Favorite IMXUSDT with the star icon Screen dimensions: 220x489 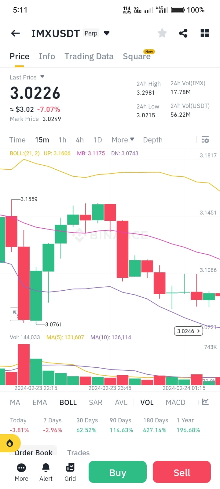click(x=162, y=33)
